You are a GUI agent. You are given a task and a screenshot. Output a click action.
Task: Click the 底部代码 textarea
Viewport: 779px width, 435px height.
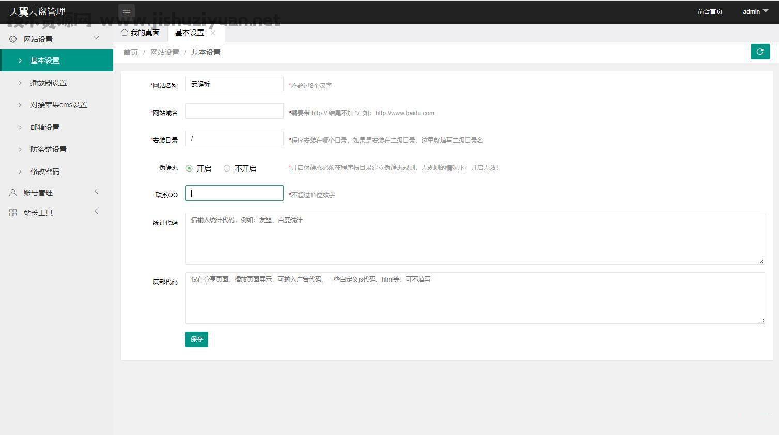click(475, 298)
